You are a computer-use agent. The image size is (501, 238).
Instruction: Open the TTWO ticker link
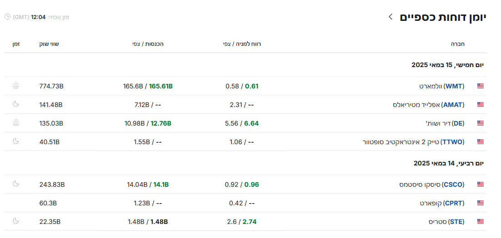coord(452,142)
